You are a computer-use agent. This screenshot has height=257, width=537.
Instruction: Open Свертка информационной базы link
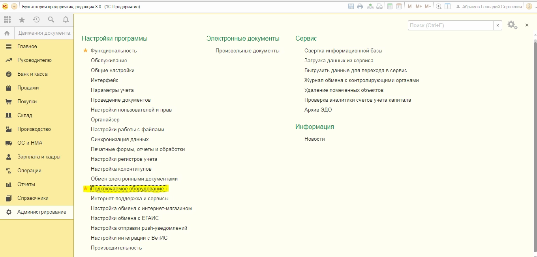pyautogui.click(x=343, y=50)
